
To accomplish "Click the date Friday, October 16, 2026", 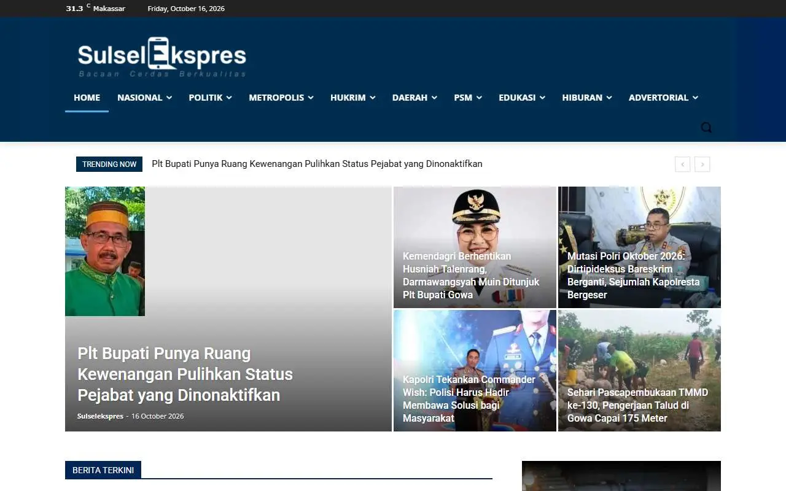I will (x=186, y=9).
